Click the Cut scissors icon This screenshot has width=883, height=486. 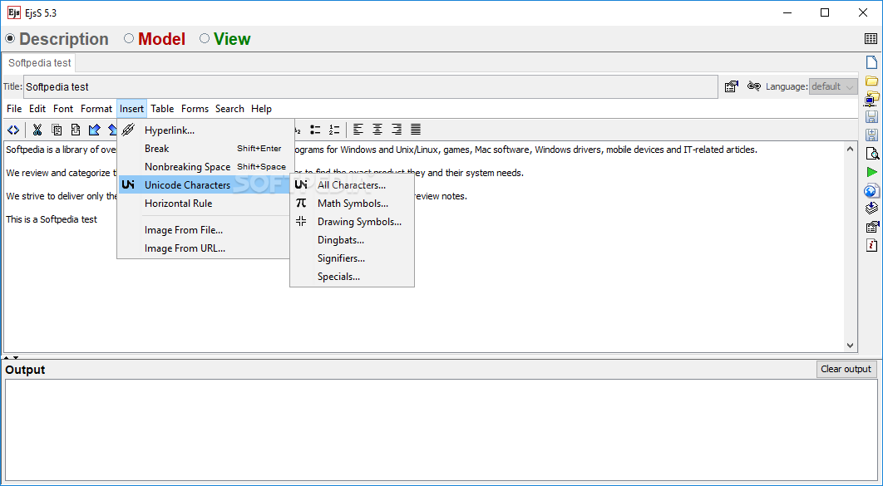click(x=37, y=130)
